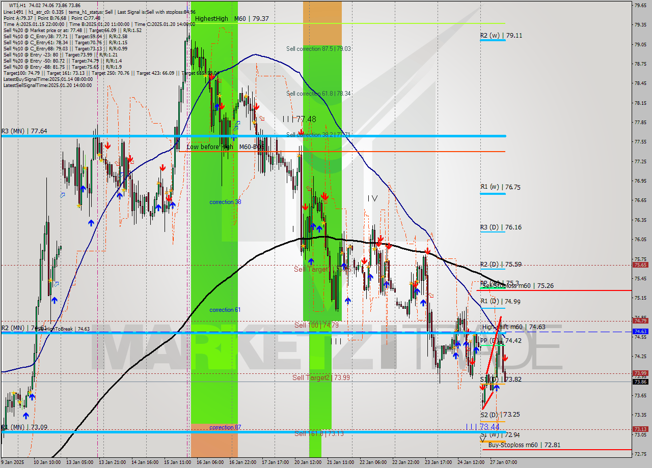Viewport: 652px width, 468px height.
Task: Click the red 75.65 price tag on axis
Action: (641, 265)
